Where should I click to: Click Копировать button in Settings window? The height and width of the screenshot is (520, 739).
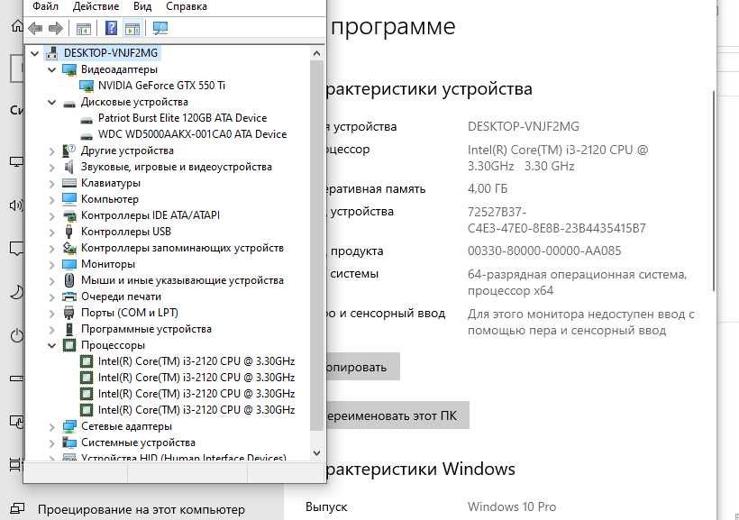point(362,367)
